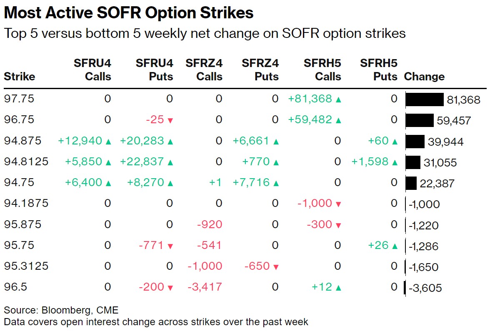The image size is (490, 331).
Task: Select the 94.8125 strike row label
Action: (26, 162)
